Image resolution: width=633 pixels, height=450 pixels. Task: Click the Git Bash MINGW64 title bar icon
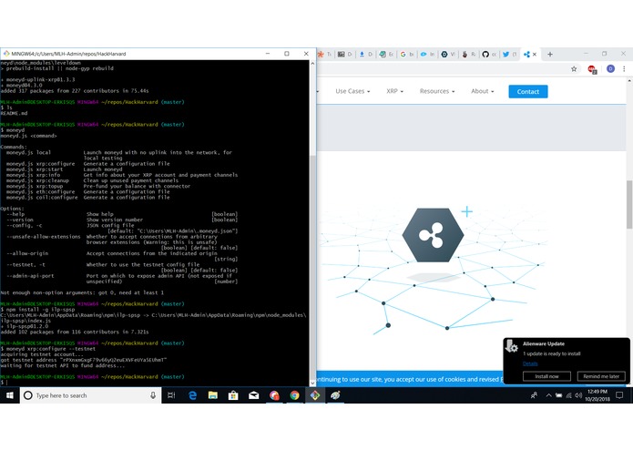[x=6, y=54]
